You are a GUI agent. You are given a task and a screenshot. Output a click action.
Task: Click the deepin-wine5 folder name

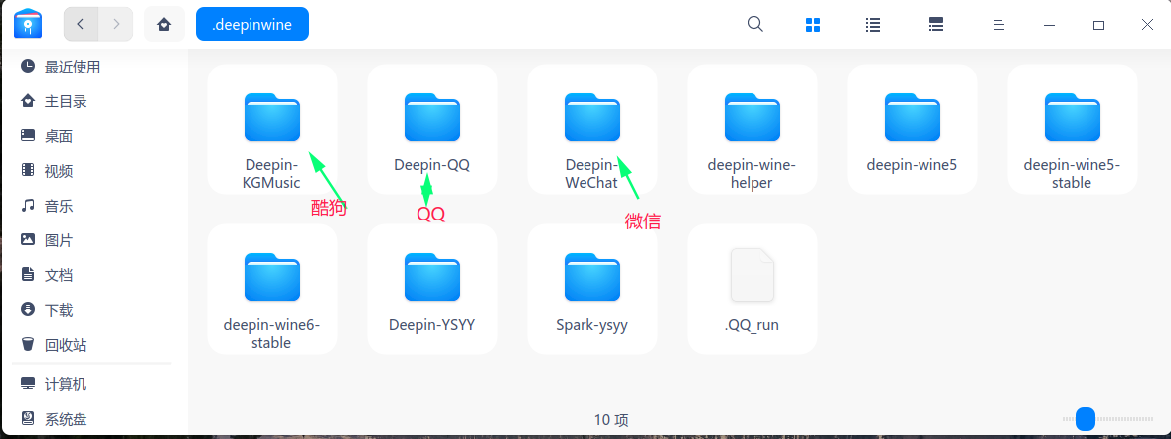click(x=912, y=165)
